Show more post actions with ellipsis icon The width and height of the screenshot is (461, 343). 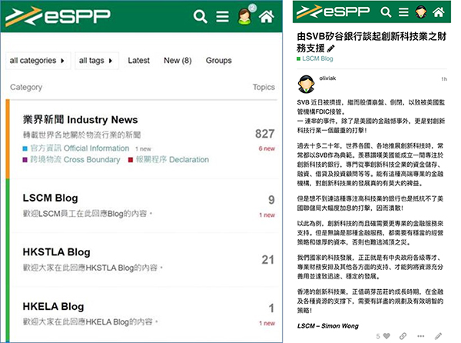click(x=421, y=336)
